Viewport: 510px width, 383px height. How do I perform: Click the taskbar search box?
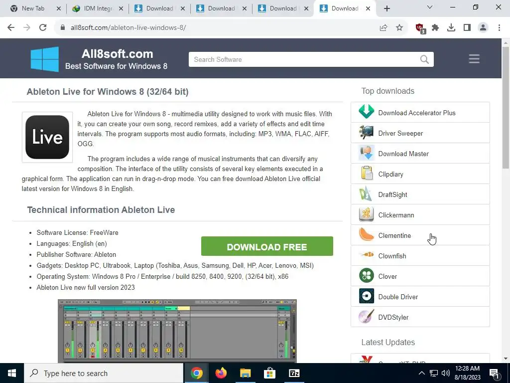tap(104, 373)
